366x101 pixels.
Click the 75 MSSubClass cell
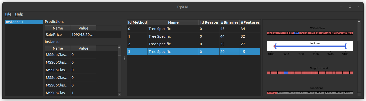click(x=307, y=33)
